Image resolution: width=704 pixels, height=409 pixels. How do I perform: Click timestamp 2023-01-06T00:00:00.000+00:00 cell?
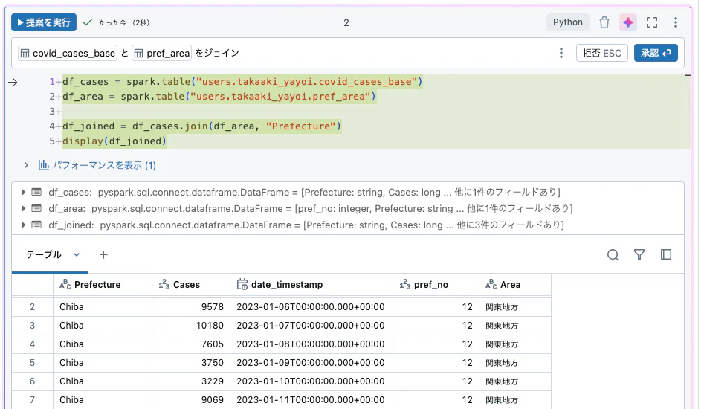coord(311,307)
